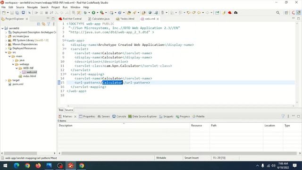Click the Red Hat toolbar icon

(x=230, y=13)
